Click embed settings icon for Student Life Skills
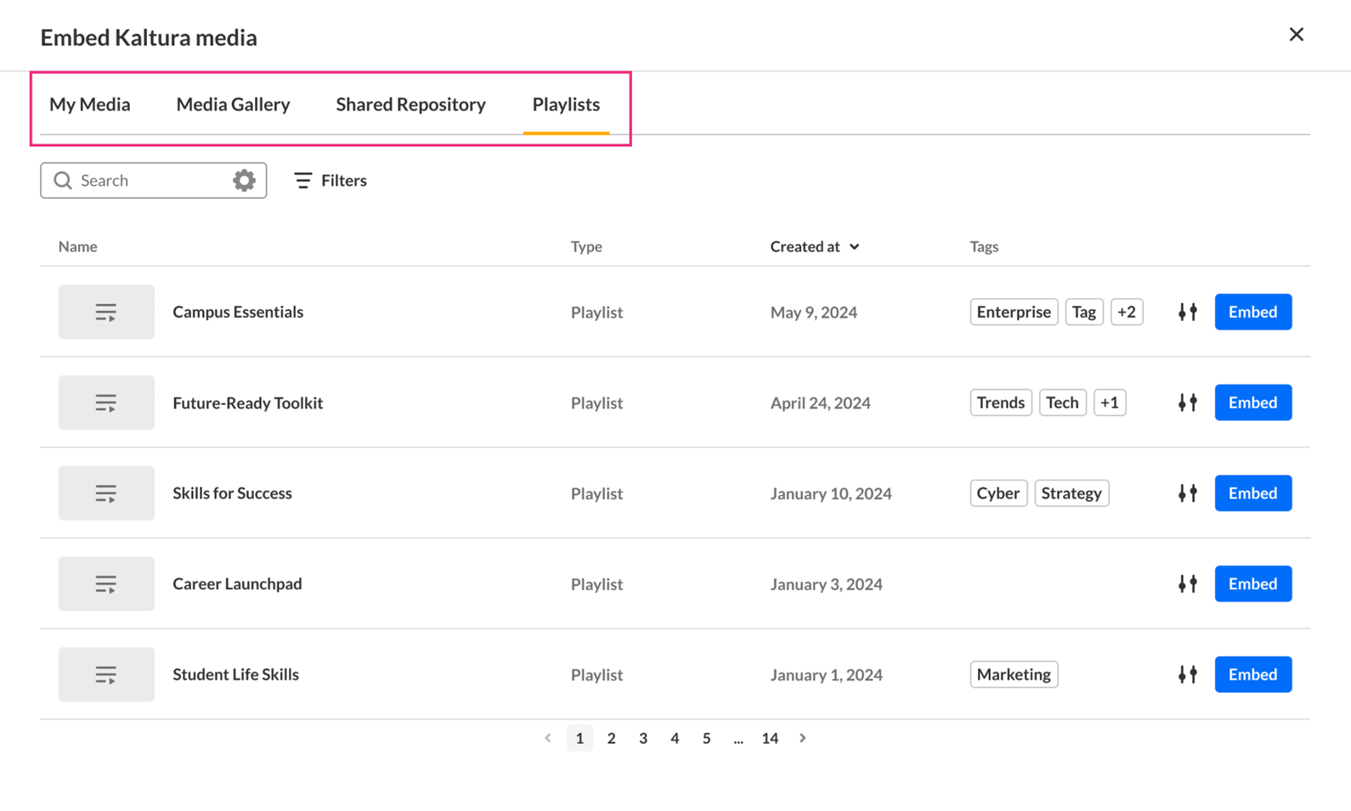 1187,674
